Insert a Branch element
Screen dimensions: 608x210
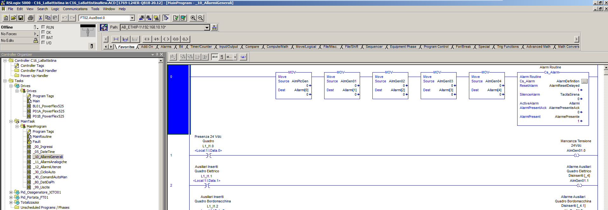tap(125, 39)
